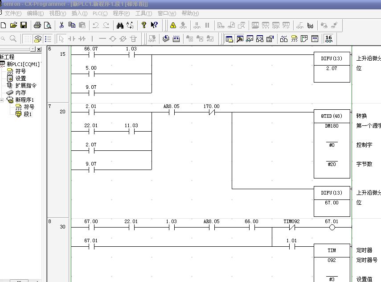The height and width of the screenshot is (282, 381).
Task: Click the Cut scissors icon
Action: point(61,25)
